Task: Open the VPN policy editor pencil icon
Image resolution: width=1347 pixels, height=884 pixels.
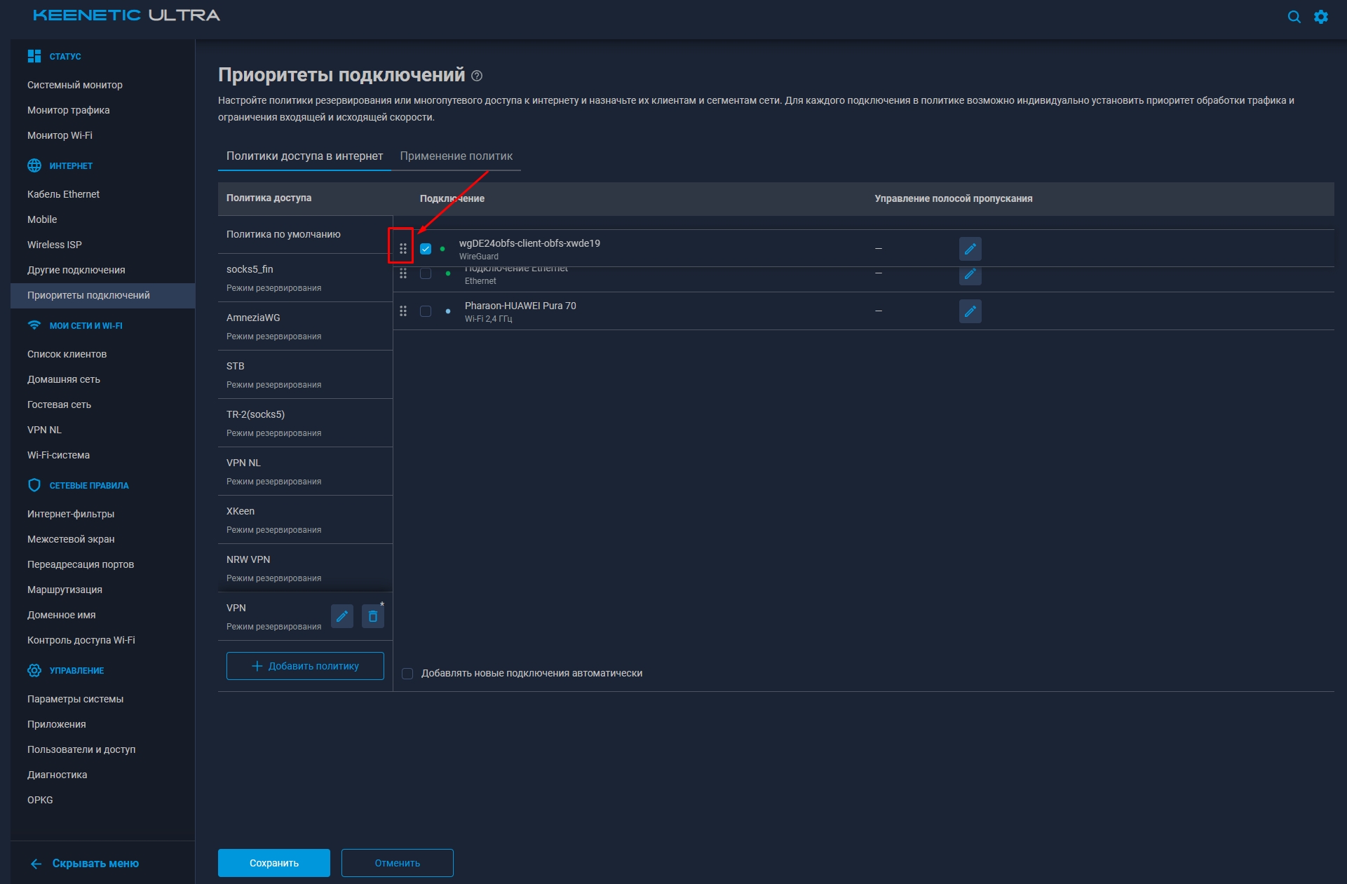Action: pyautogui.click(x=342, y=616)
